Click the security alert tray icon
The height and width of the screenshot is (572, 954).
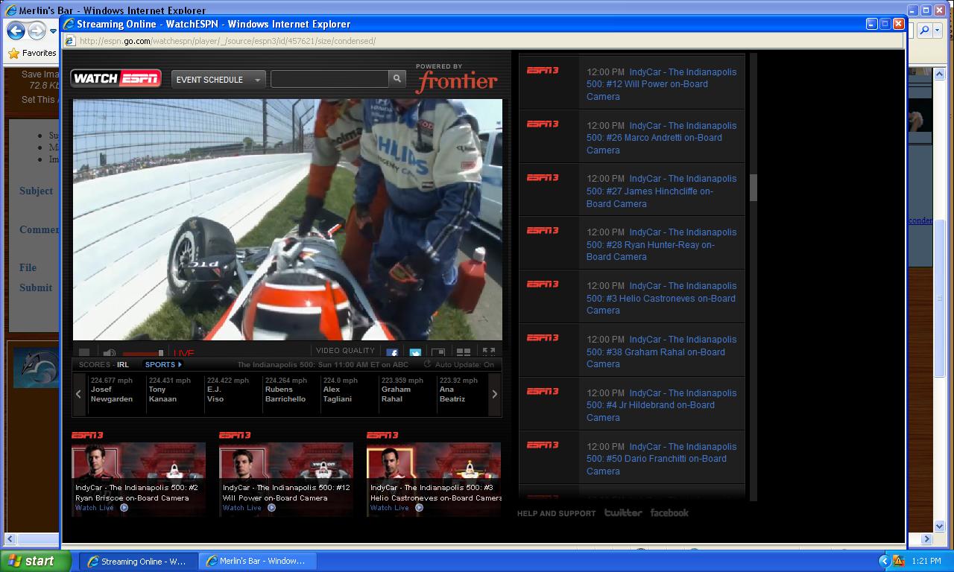click(x=899, y=561)
